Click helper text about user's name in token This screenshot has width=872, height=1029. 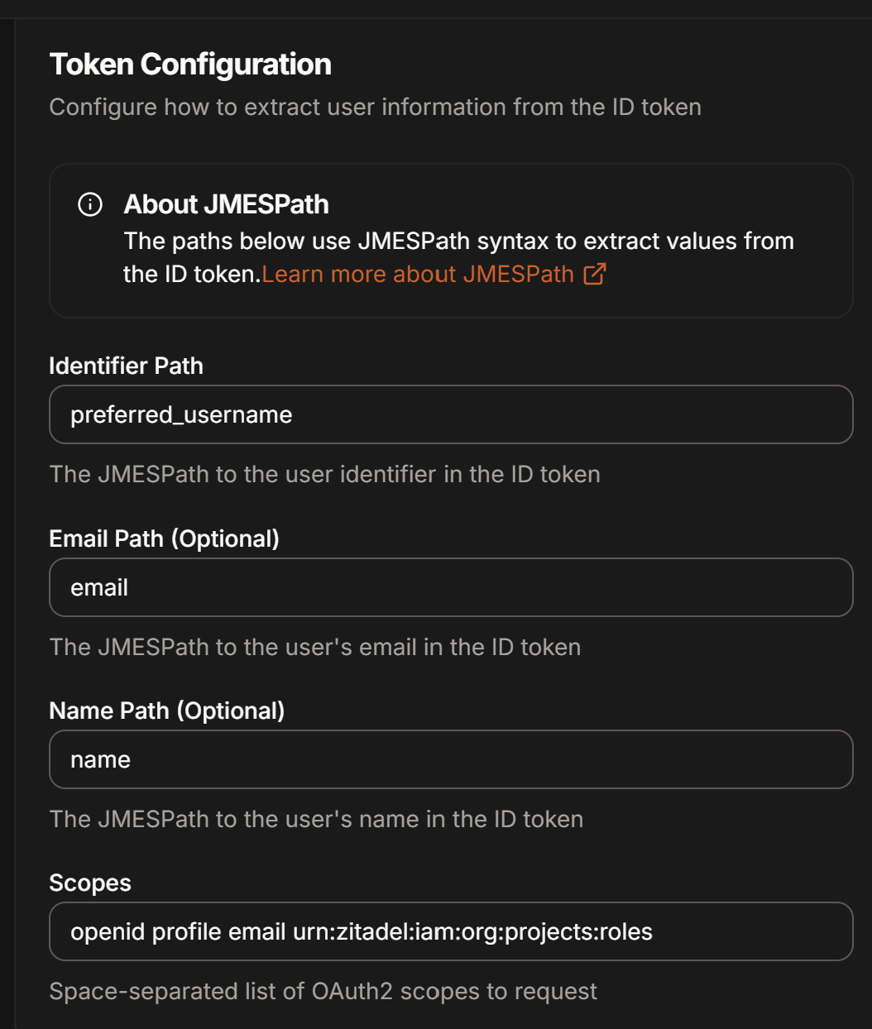point(316,819)
